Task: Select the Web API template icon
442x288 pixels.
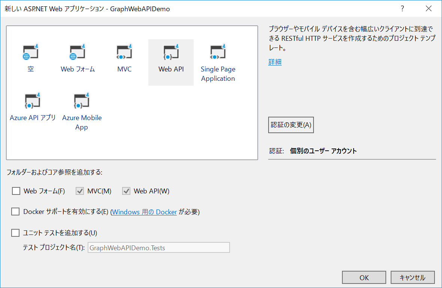Action: click(x=171, y=52)
